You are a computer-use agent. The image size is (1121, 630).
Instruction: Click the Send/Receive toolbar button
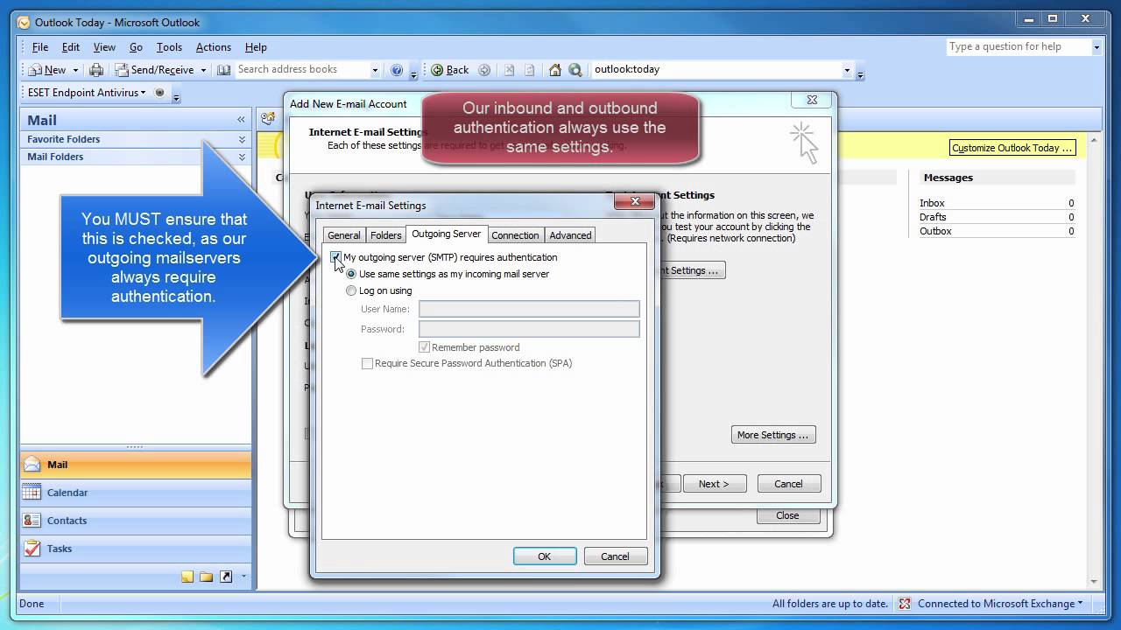(154, 70)
